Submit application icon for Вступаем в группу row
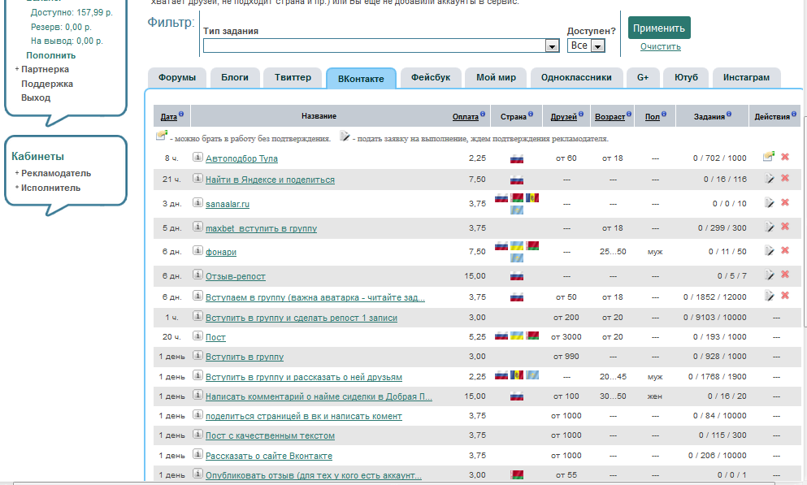807x485 pixels. 769,295
